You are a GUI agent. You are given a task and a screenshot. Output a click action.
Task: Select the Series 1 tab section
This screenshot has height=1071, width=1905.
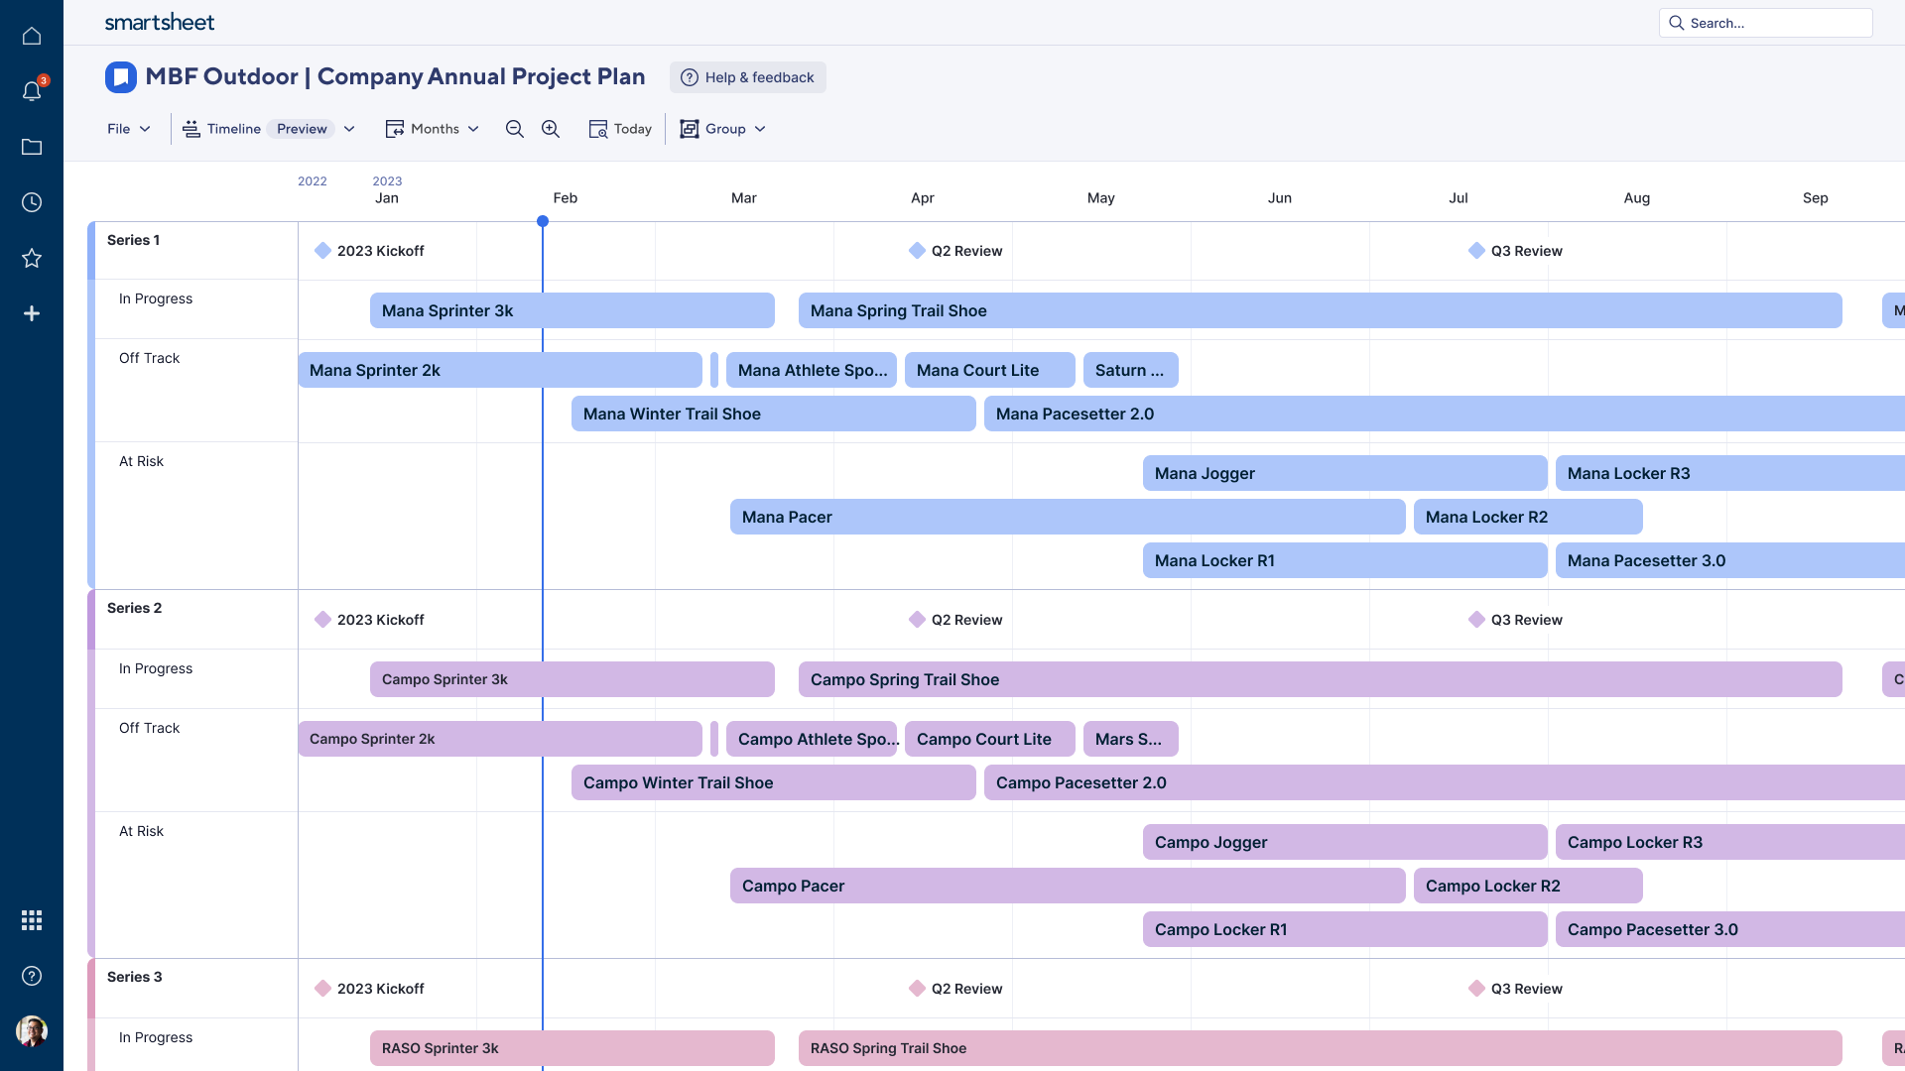132,239
